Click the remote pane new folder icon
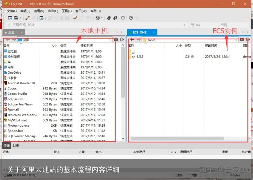The image size is (253, 180). tap(241, 39)
